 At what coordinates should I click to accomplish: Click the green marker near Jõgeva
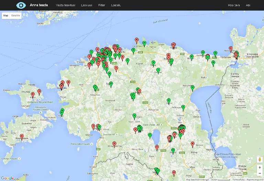168,101
